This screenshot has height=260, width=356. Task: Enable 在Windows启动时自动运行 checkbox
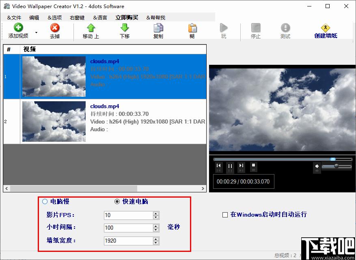click(x=225, y=215)
